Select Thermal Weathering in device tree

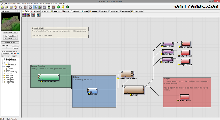pyautogui.click(x=12, y=72)
